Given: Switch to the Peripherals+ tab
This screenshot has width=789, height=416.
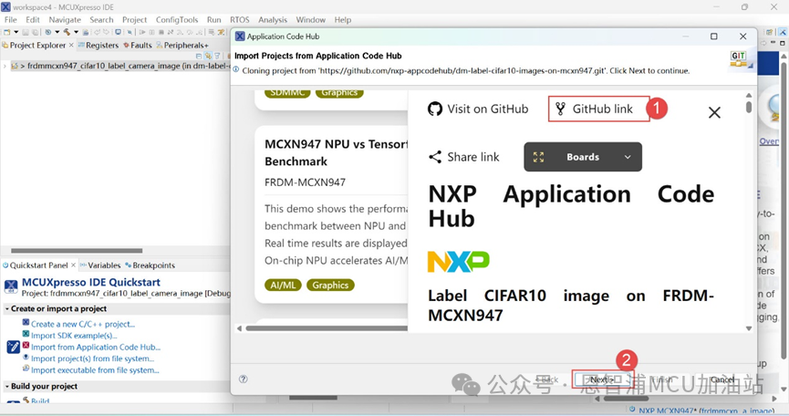Looking at the screenshot, I should coord(182,46).
